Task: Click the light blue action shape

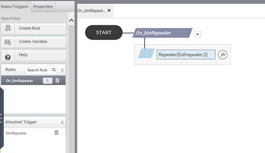Action: coord(147,54)
